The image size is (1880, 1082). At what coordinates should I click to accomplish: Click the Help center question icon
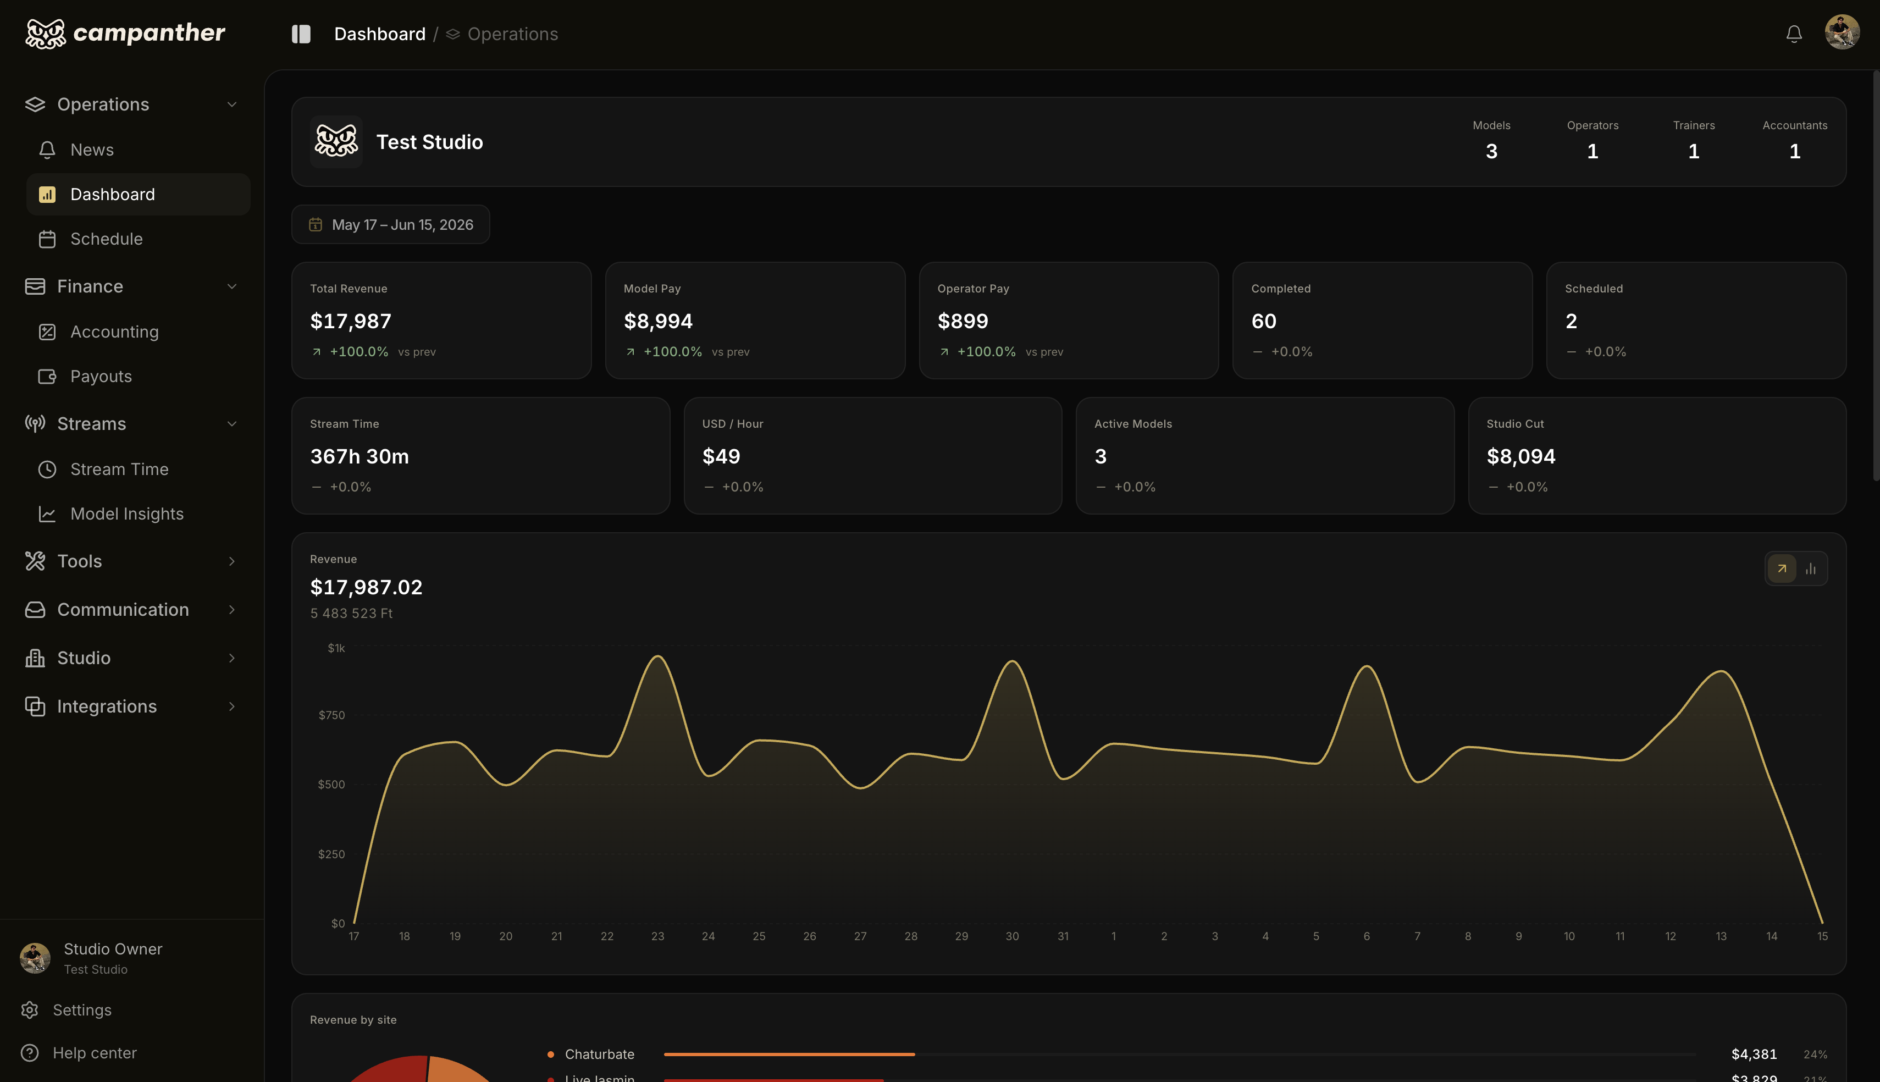[x=30, y=1054]
